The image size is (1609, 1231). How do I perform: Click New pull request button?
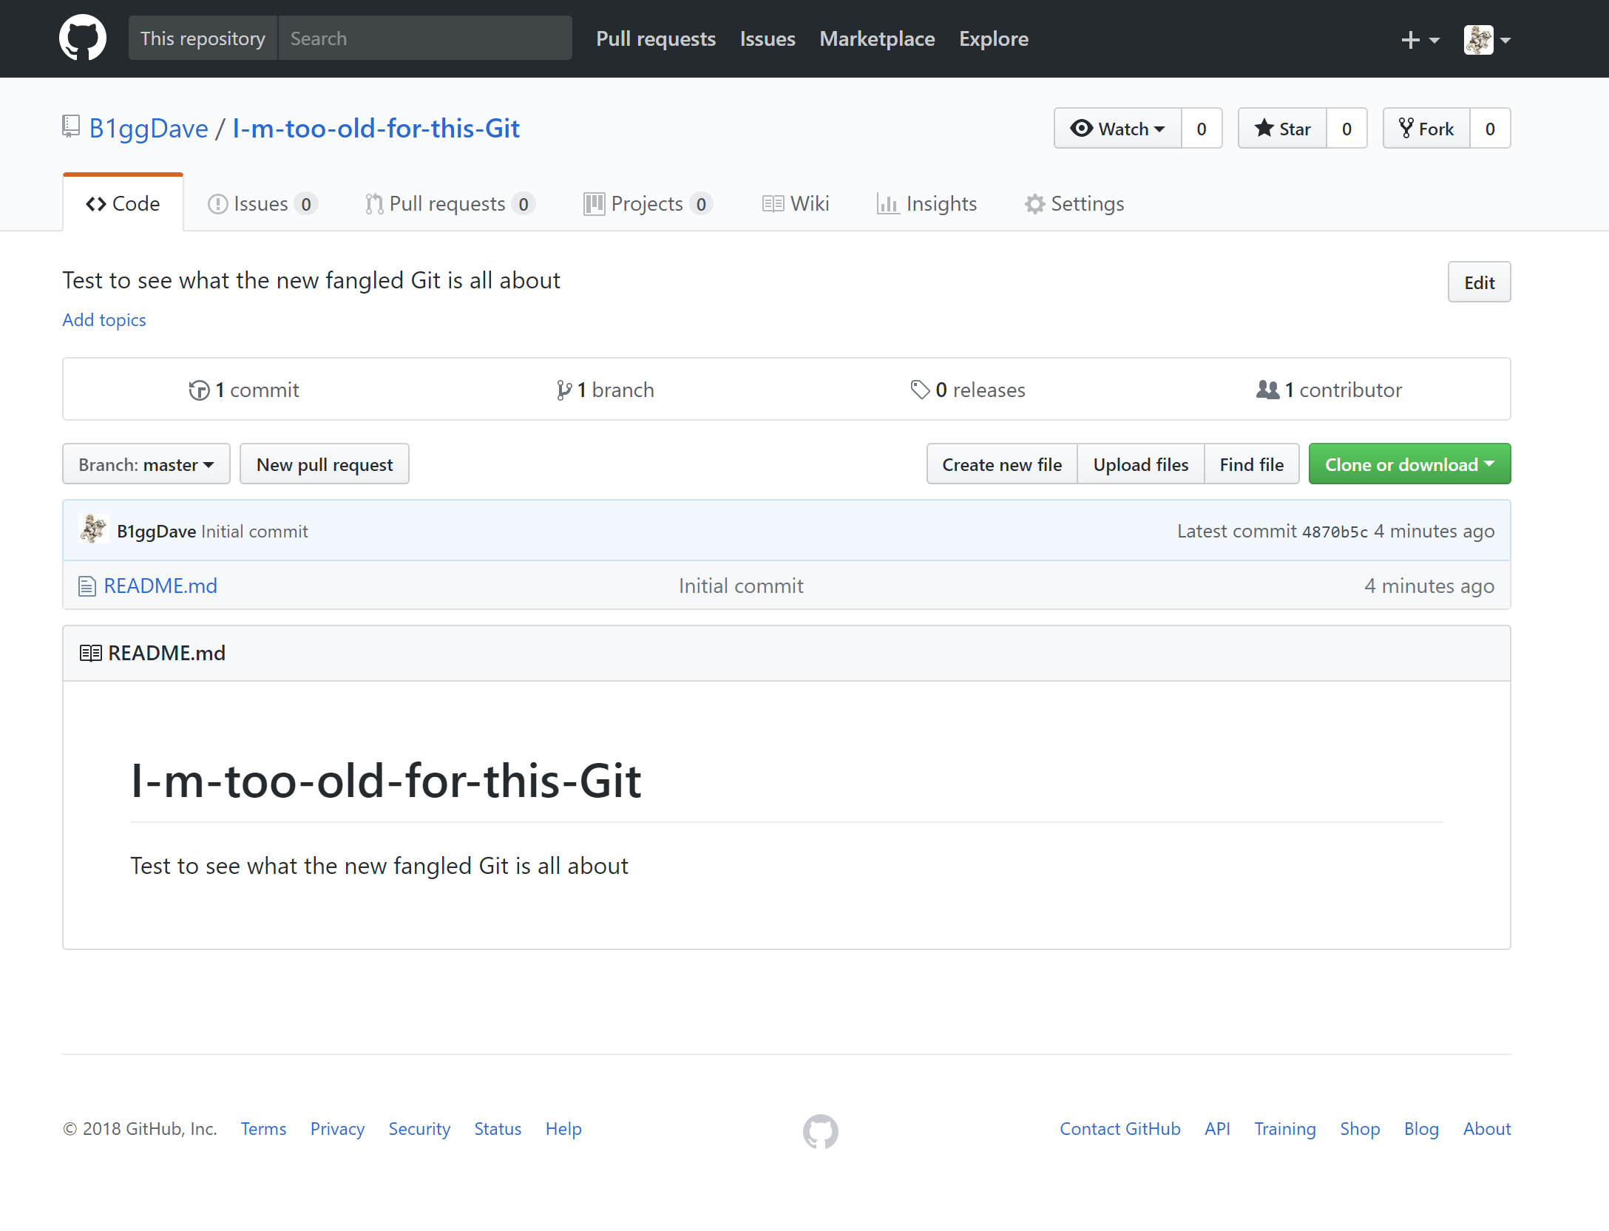pos(325,464)
